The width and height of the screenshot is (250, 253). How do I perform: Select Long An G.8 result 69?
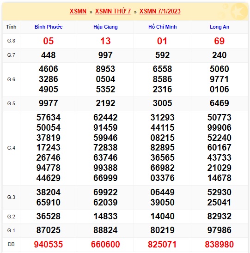(x=220, y=41)
